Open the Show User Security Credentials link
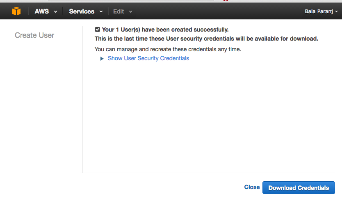 point(148,58)
